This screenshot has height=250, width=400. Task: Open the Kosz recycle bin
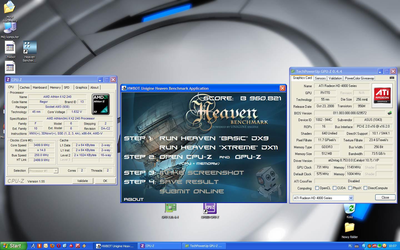tap(350, 211)
